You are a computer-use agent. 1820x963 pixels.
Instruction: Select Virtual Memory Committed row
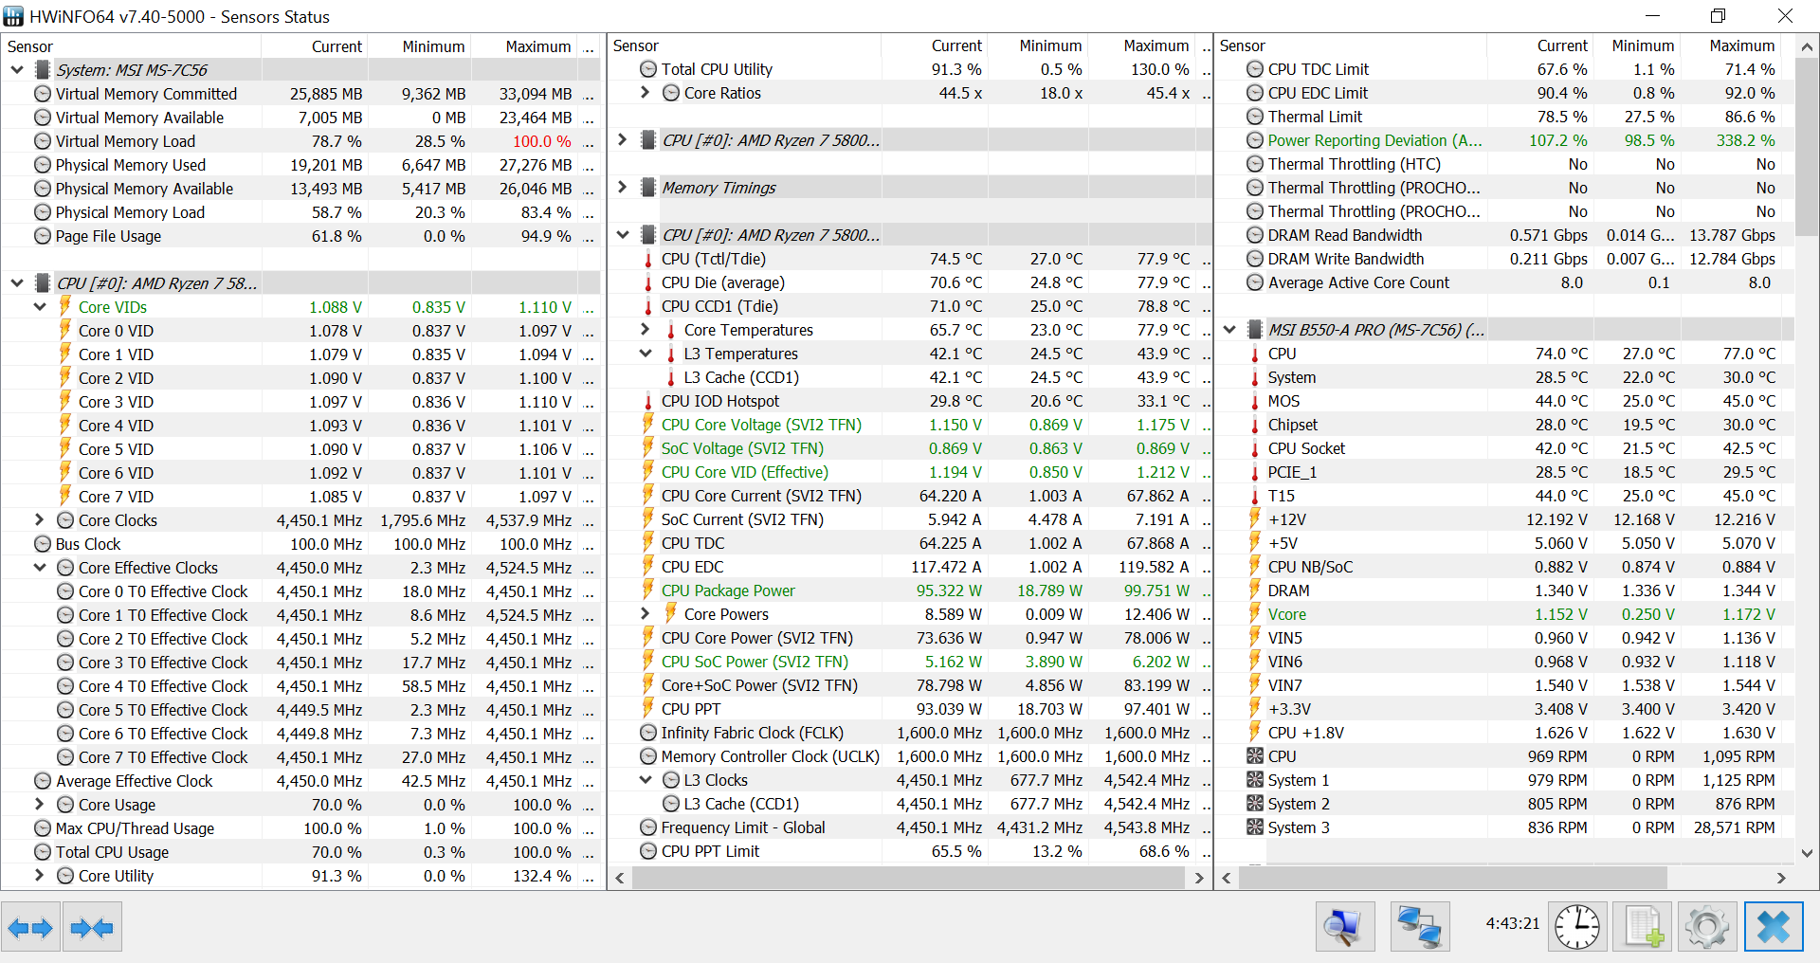coord(301,94)
